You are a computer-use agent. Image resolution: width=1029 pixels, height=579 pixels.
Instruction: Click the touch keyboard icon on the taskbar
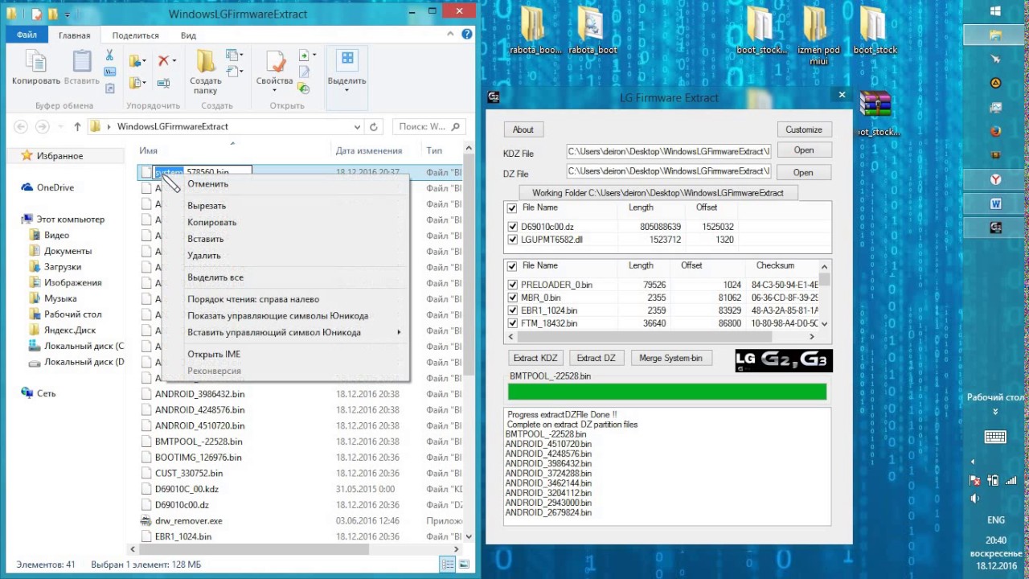coord(995,437)
